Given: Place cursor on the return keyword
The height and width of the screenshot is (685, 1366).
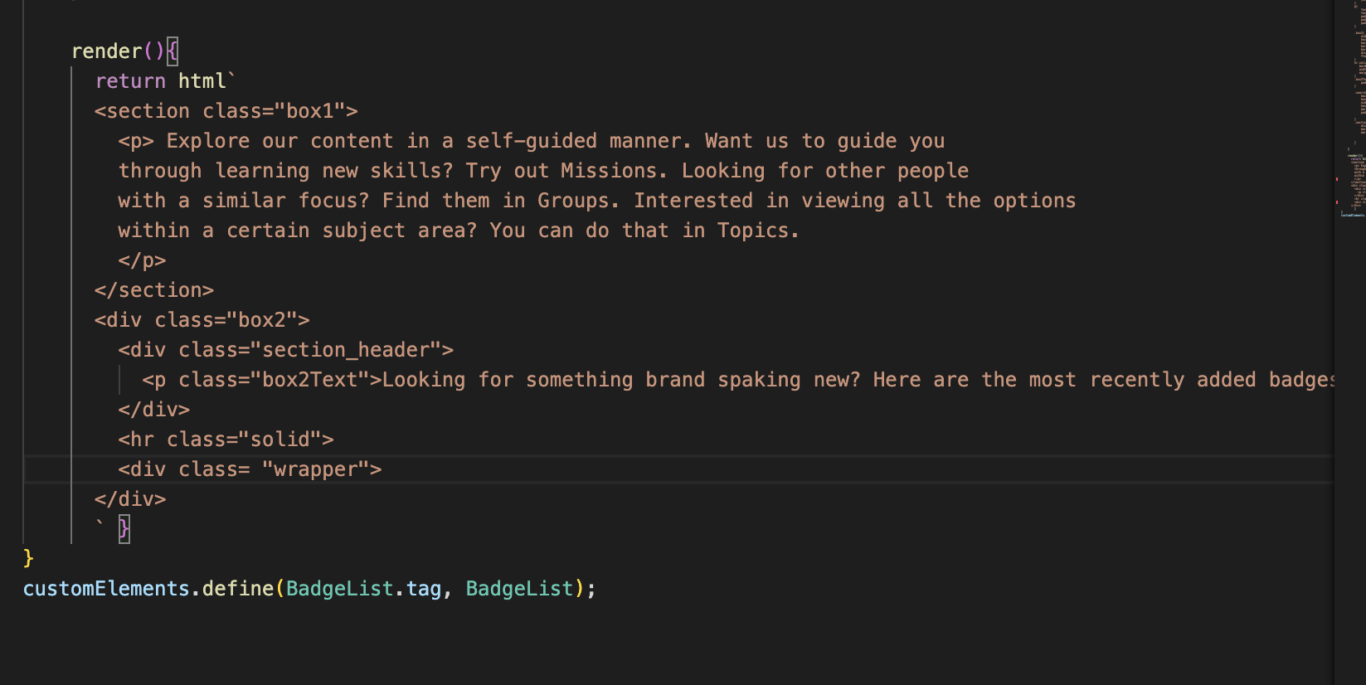Looking at the screenshot, I should (x=130, y=81).
